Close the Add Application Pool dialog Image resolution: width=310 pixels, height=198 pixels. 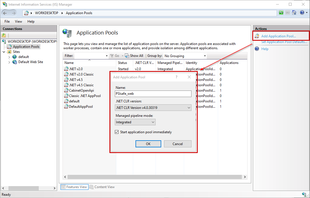coord(189,77)
